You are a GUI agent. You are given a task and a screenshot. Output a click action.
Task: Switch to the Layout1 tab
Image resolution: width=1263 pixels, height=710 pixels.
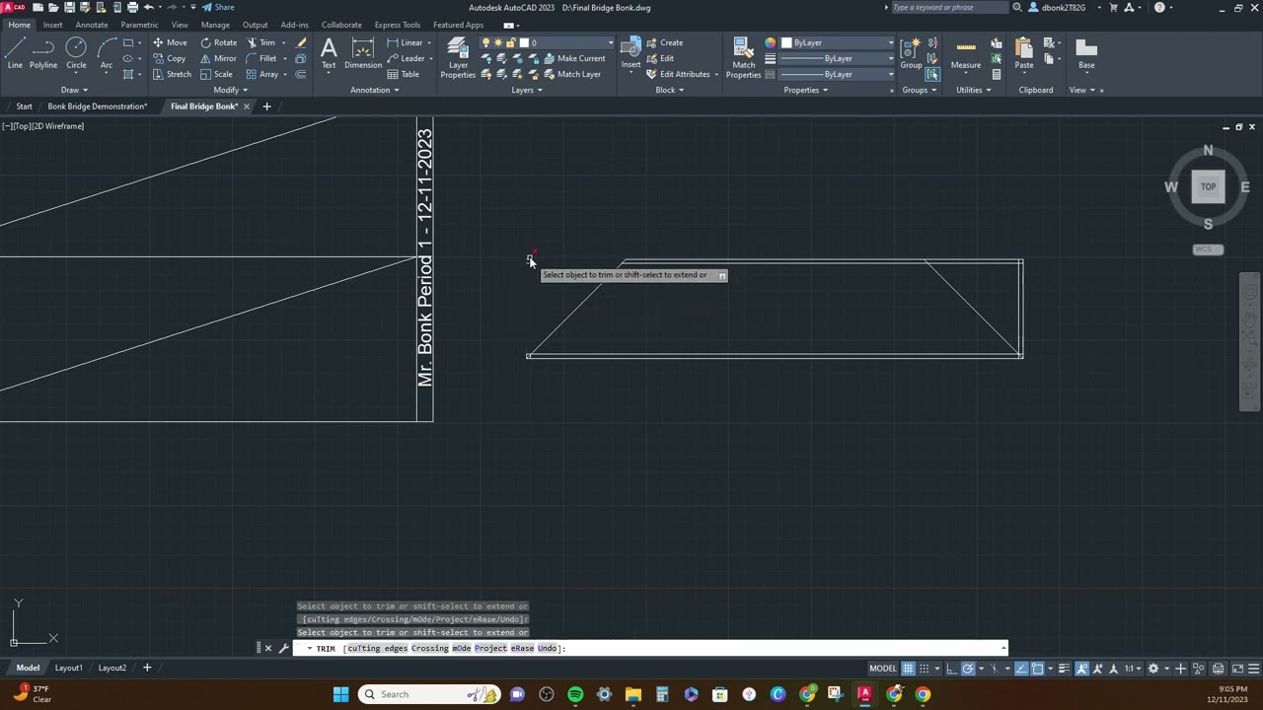tap(68, 668)
